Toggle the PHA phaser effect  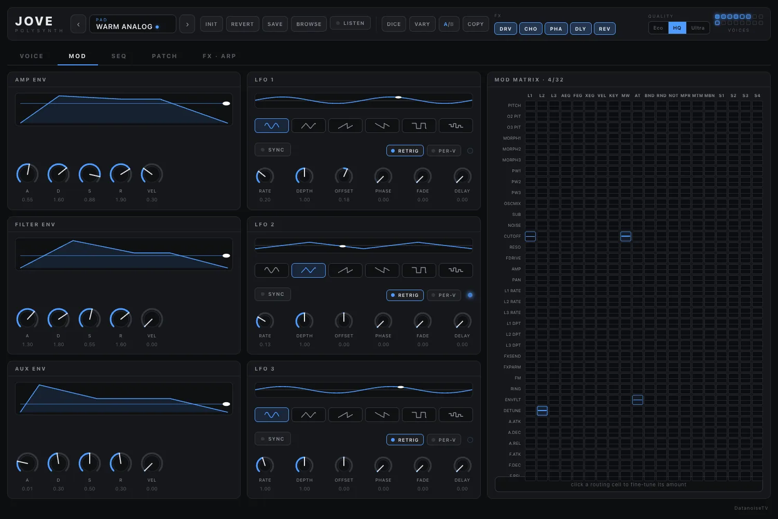tap(556, 29)
